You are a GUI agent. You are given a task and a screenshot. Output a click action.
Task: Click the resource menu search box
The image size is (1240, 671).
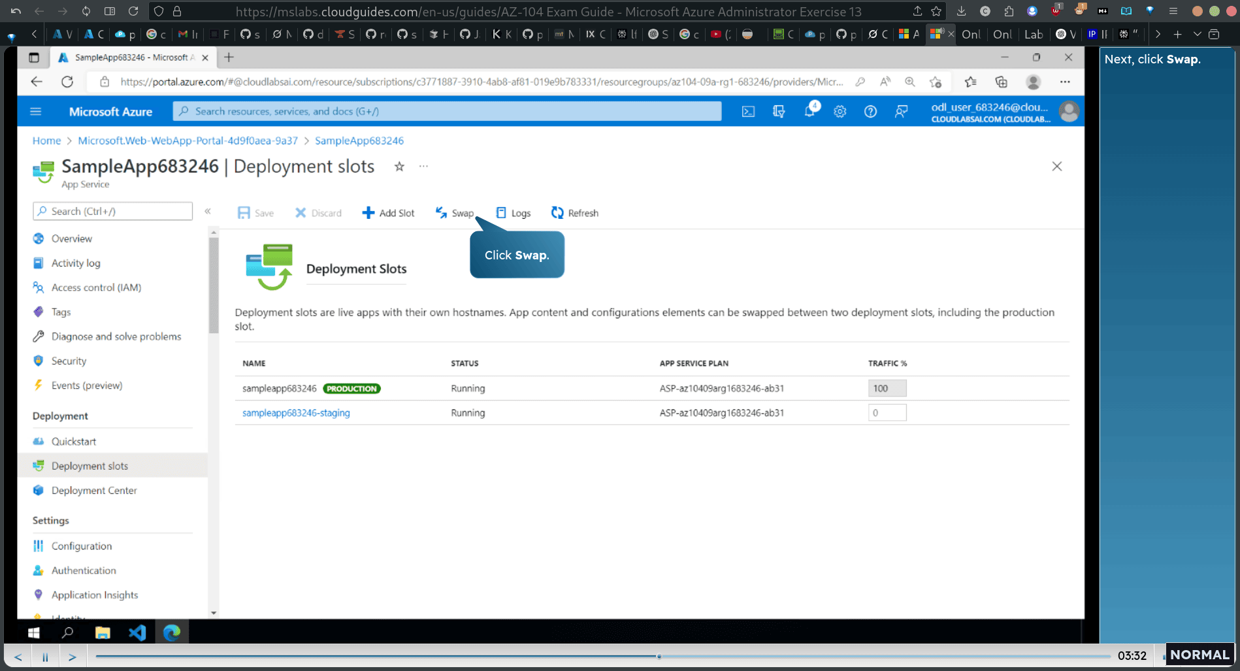(x=112, y=211)
